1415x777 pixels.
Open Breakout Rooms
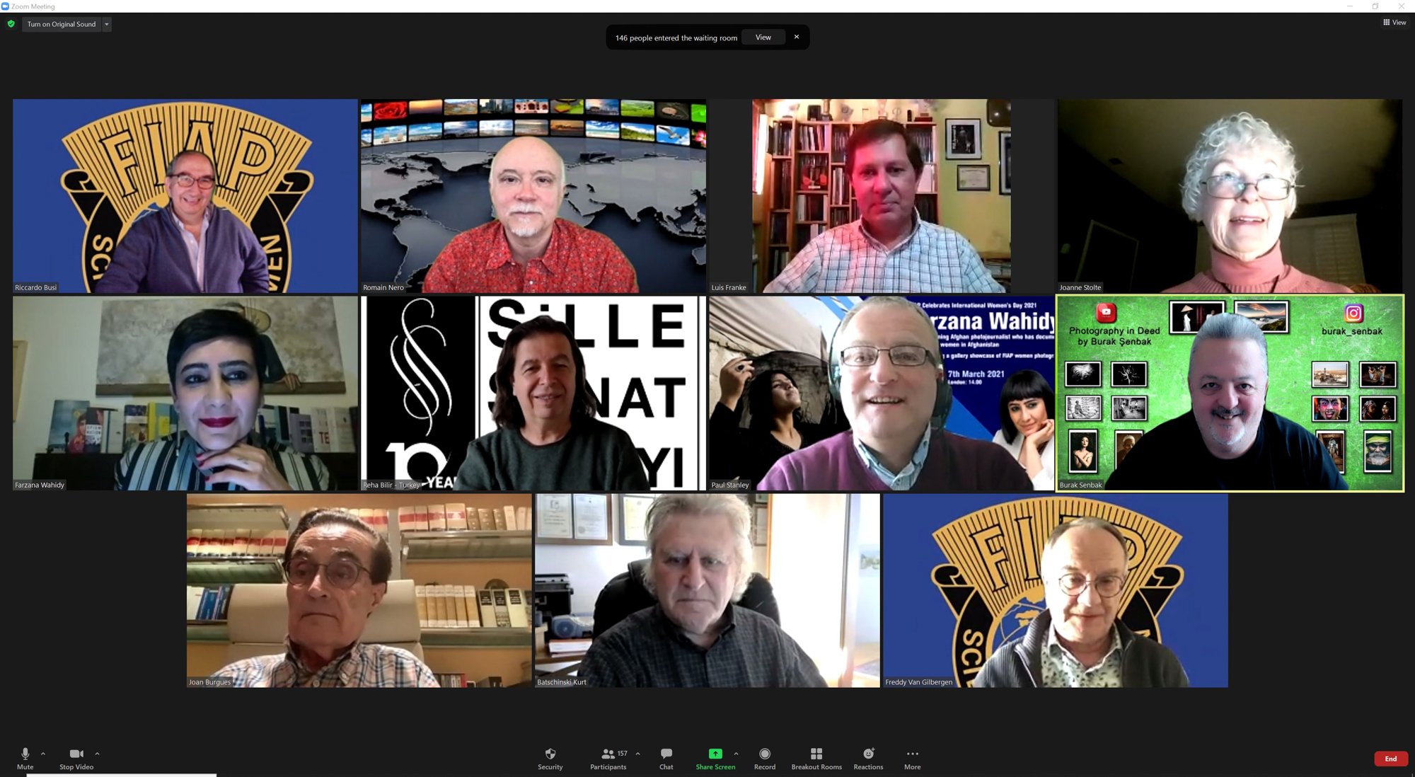point(816,758)
